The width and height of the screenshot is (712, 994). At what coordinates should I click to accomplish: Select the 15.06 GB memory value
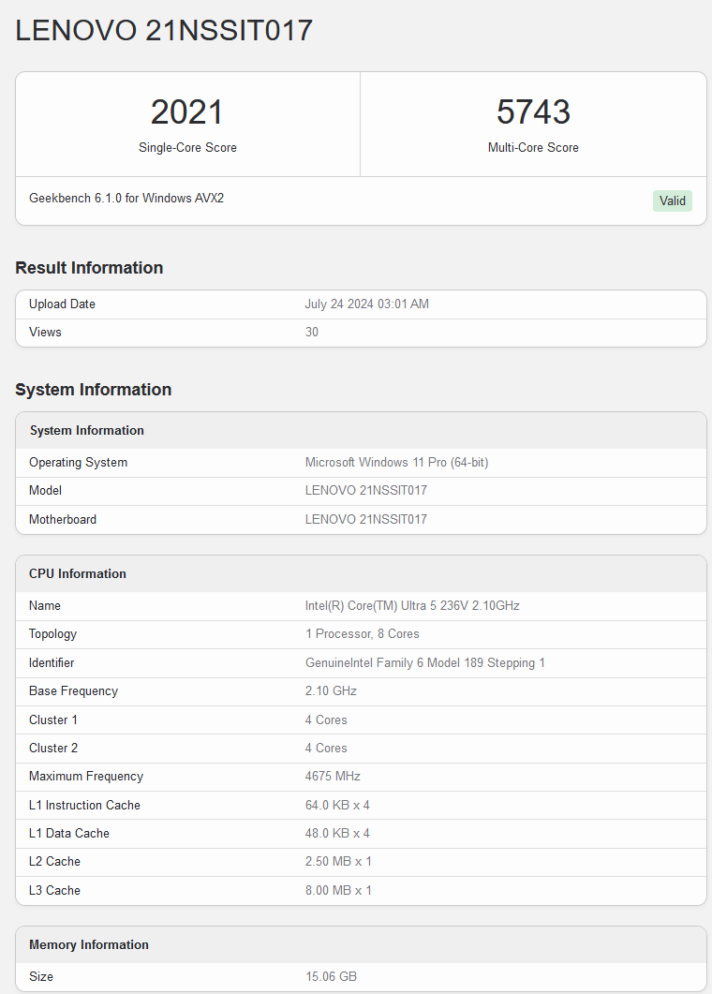point(331,977)
